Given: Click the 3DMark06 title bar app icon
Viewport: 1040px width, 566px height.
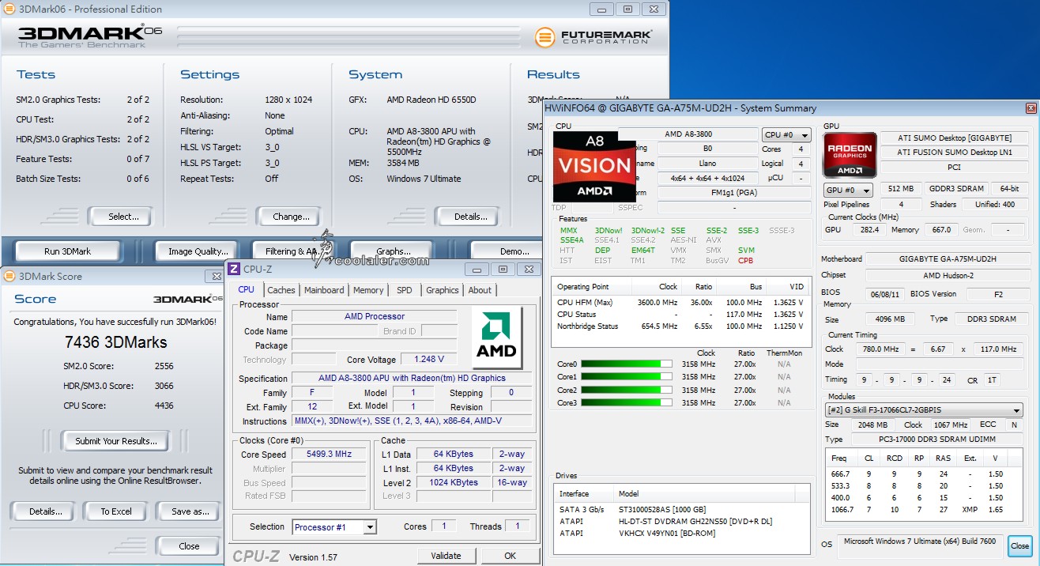Looking at the screenshot, I should (9, 9).
